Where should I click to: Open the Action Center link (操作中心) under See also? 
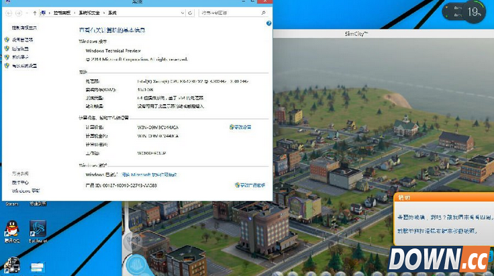click(20, 183)
